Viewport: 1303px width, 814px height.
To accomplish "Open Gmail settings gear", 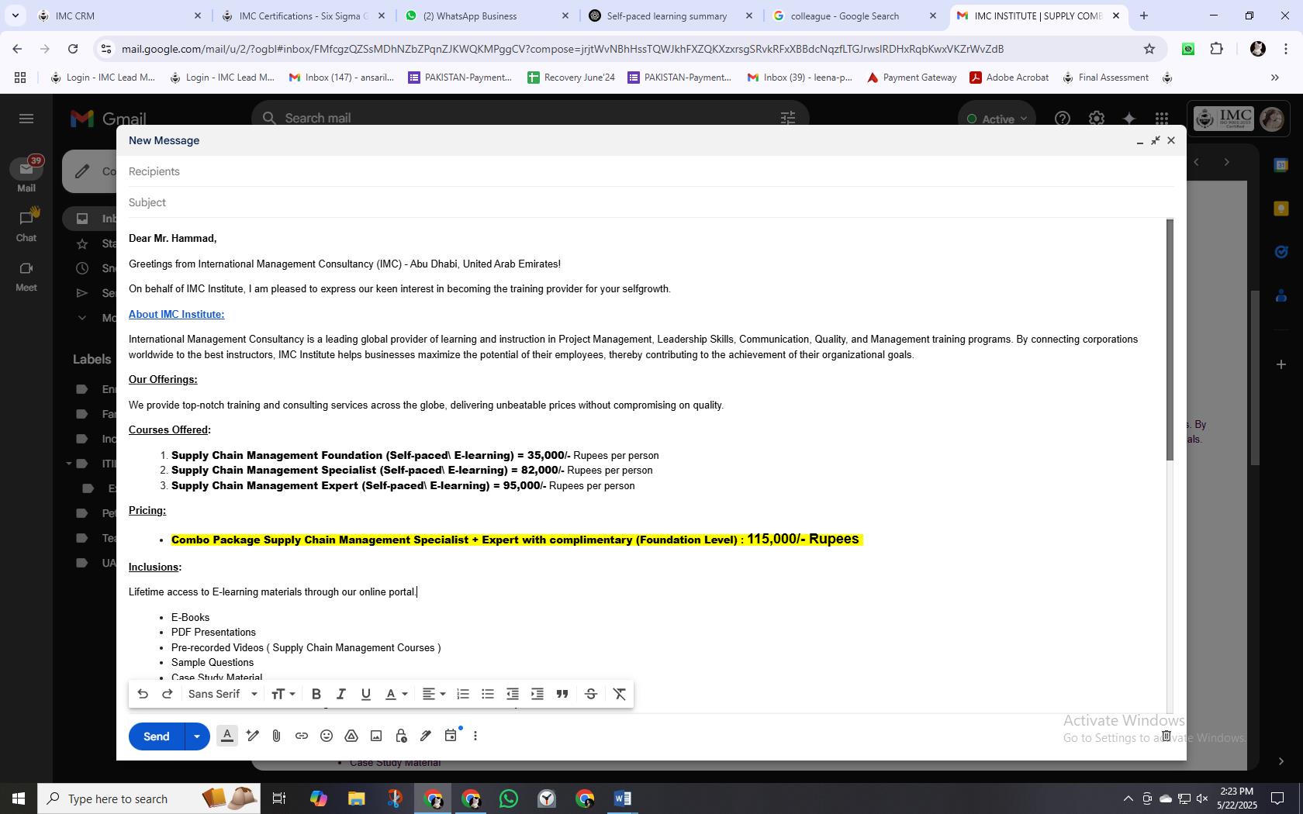I will (x=1096, y=119).
